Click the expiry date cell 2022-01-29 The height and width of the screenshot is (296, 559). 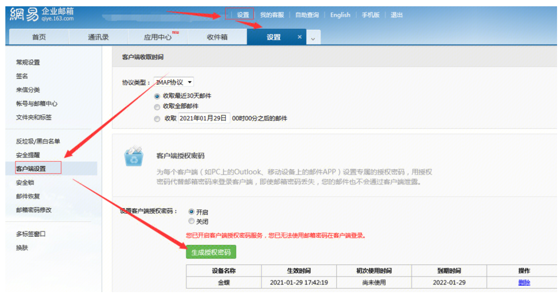click(449, 282)
